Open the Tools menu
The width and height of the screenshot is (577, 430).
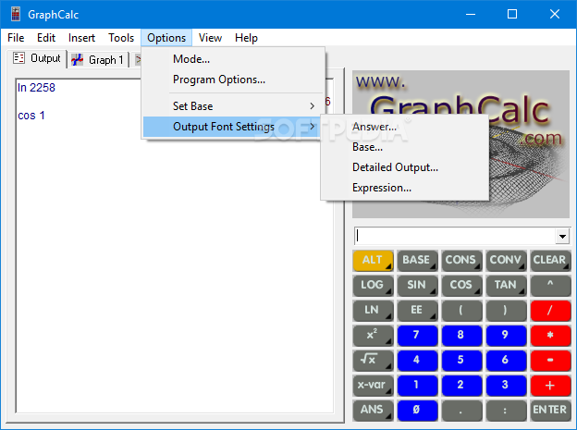pos(121,38)
